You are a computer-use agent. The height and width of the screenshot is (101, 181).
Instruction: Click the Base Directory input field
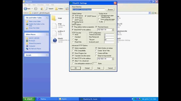[x=89, y=10]
